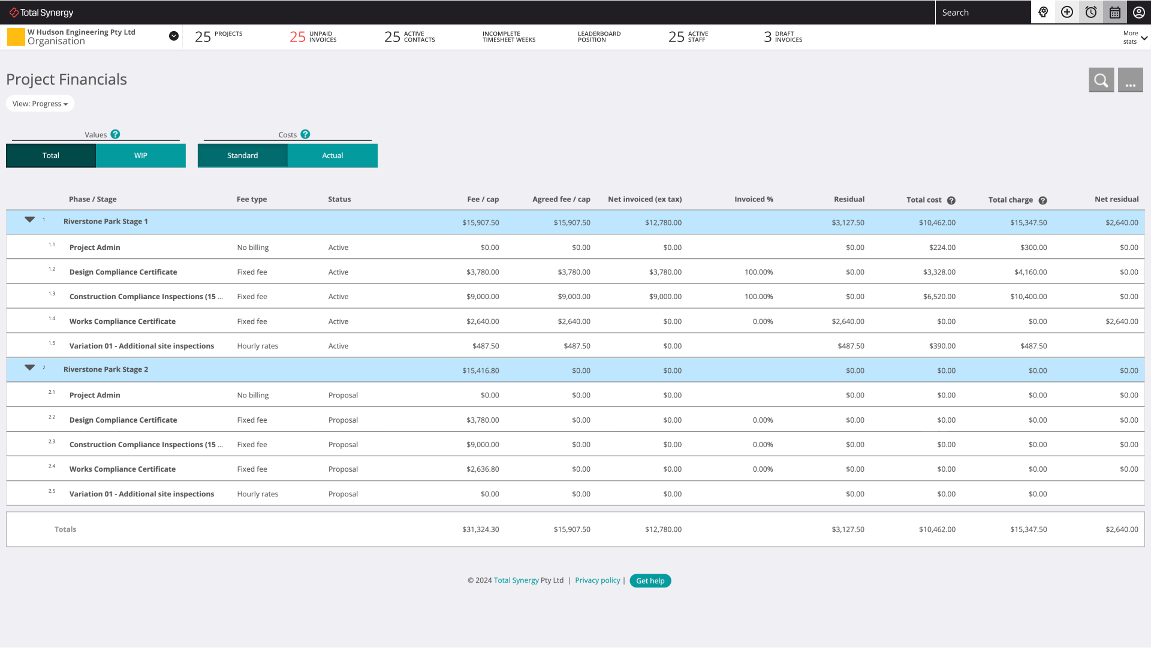The width and height of the screenshot is (1151, 648).
Task: Collapse the Riverstone Park Stage 1 group
Action: tap(29, 220)
